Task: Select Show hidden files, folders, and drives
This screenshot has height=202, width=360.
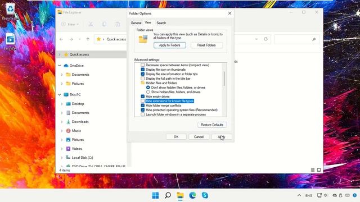Action: pyautogui.click(x=148, y=92)
